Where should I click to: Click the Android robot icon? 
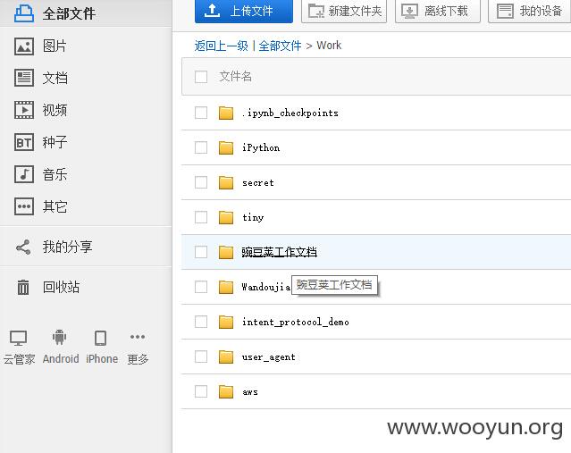click(x=59, y=337)
